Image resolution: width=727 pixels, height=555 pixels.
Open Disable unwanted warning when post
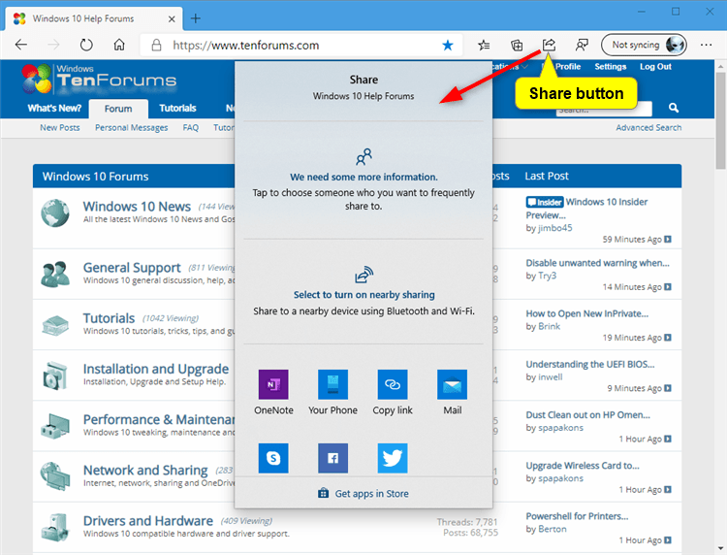[597, 263]
